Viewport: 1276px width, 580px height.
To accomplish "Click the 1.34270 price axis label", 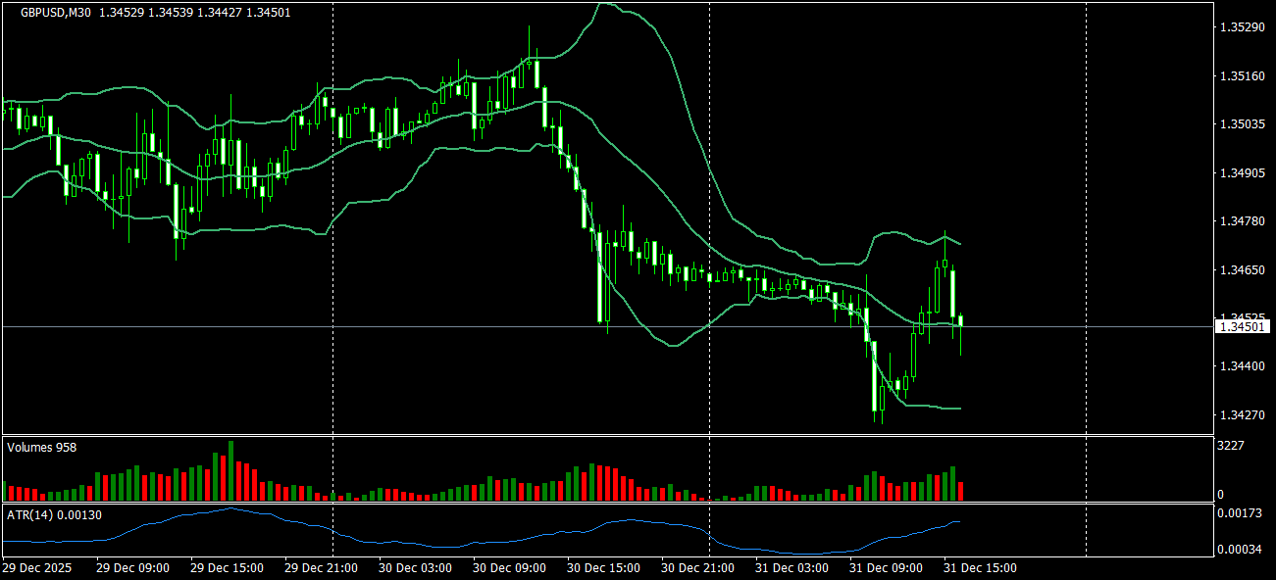I will (x=1242, y=414).
